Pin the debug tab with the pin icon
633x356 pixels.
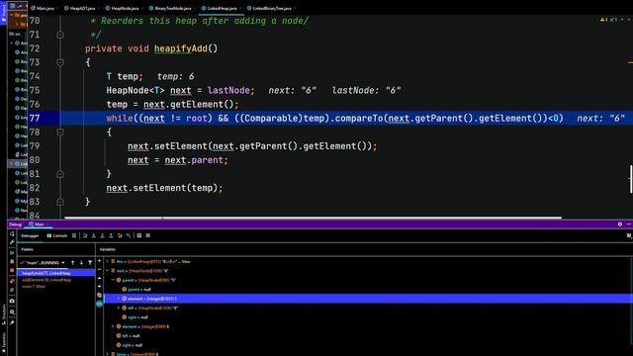[x=12, y=322]
